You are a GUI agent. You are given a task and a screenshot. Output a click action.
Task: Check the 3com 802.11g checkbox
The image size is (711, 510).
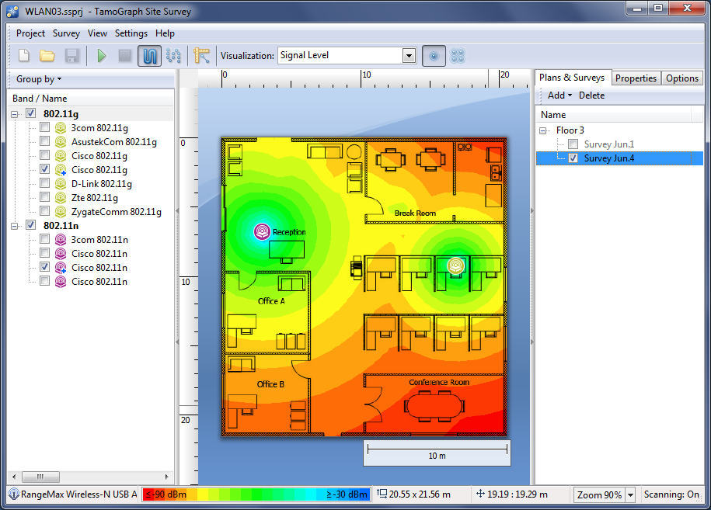tap(44, 127)
